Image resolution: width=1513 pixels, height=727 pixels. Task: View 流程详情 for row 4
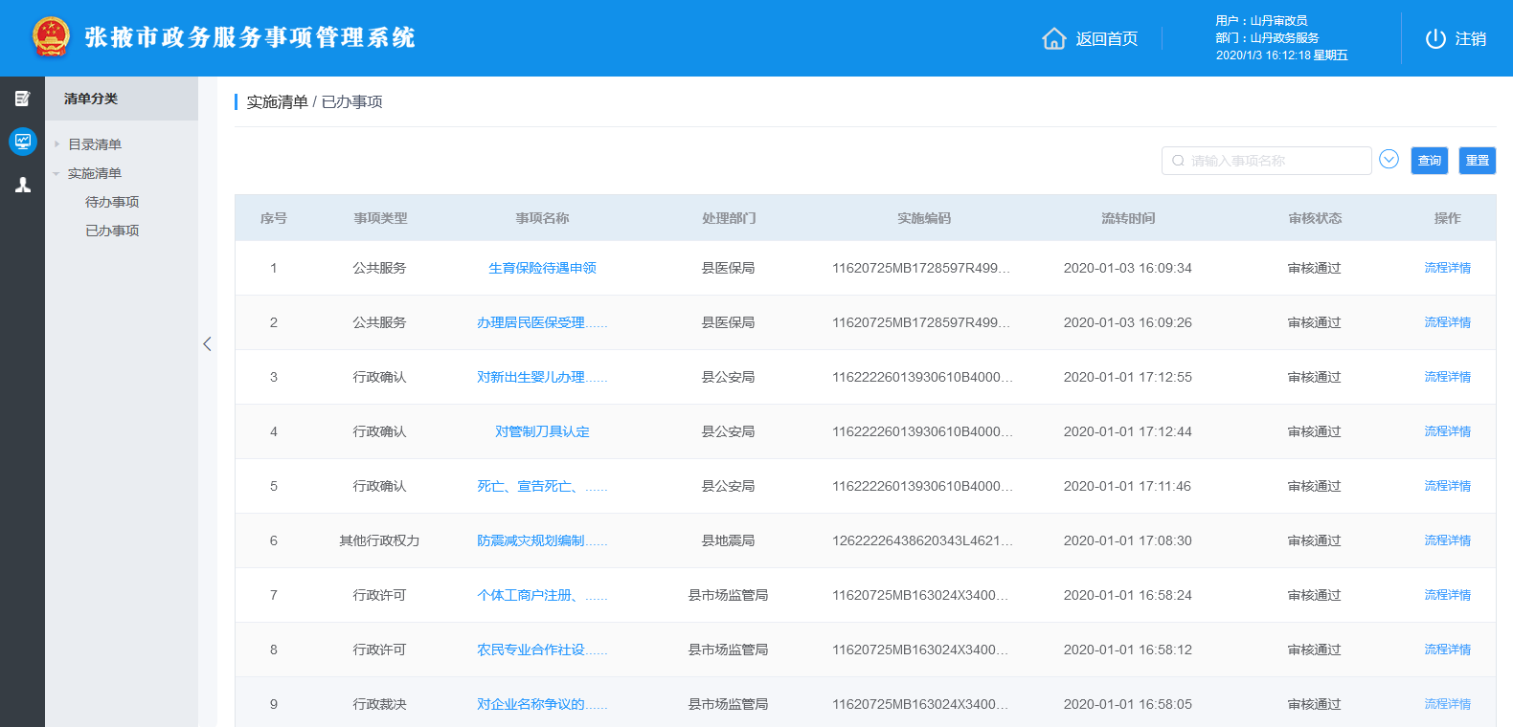tap(1447, 431)
